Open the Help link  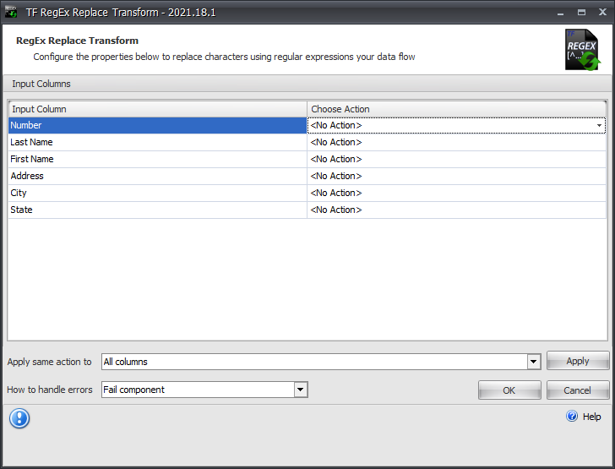591,417
